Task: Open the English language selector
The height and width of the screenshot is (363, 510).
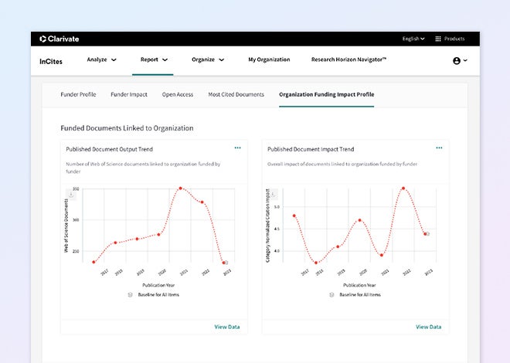Action: click(415, 39)
